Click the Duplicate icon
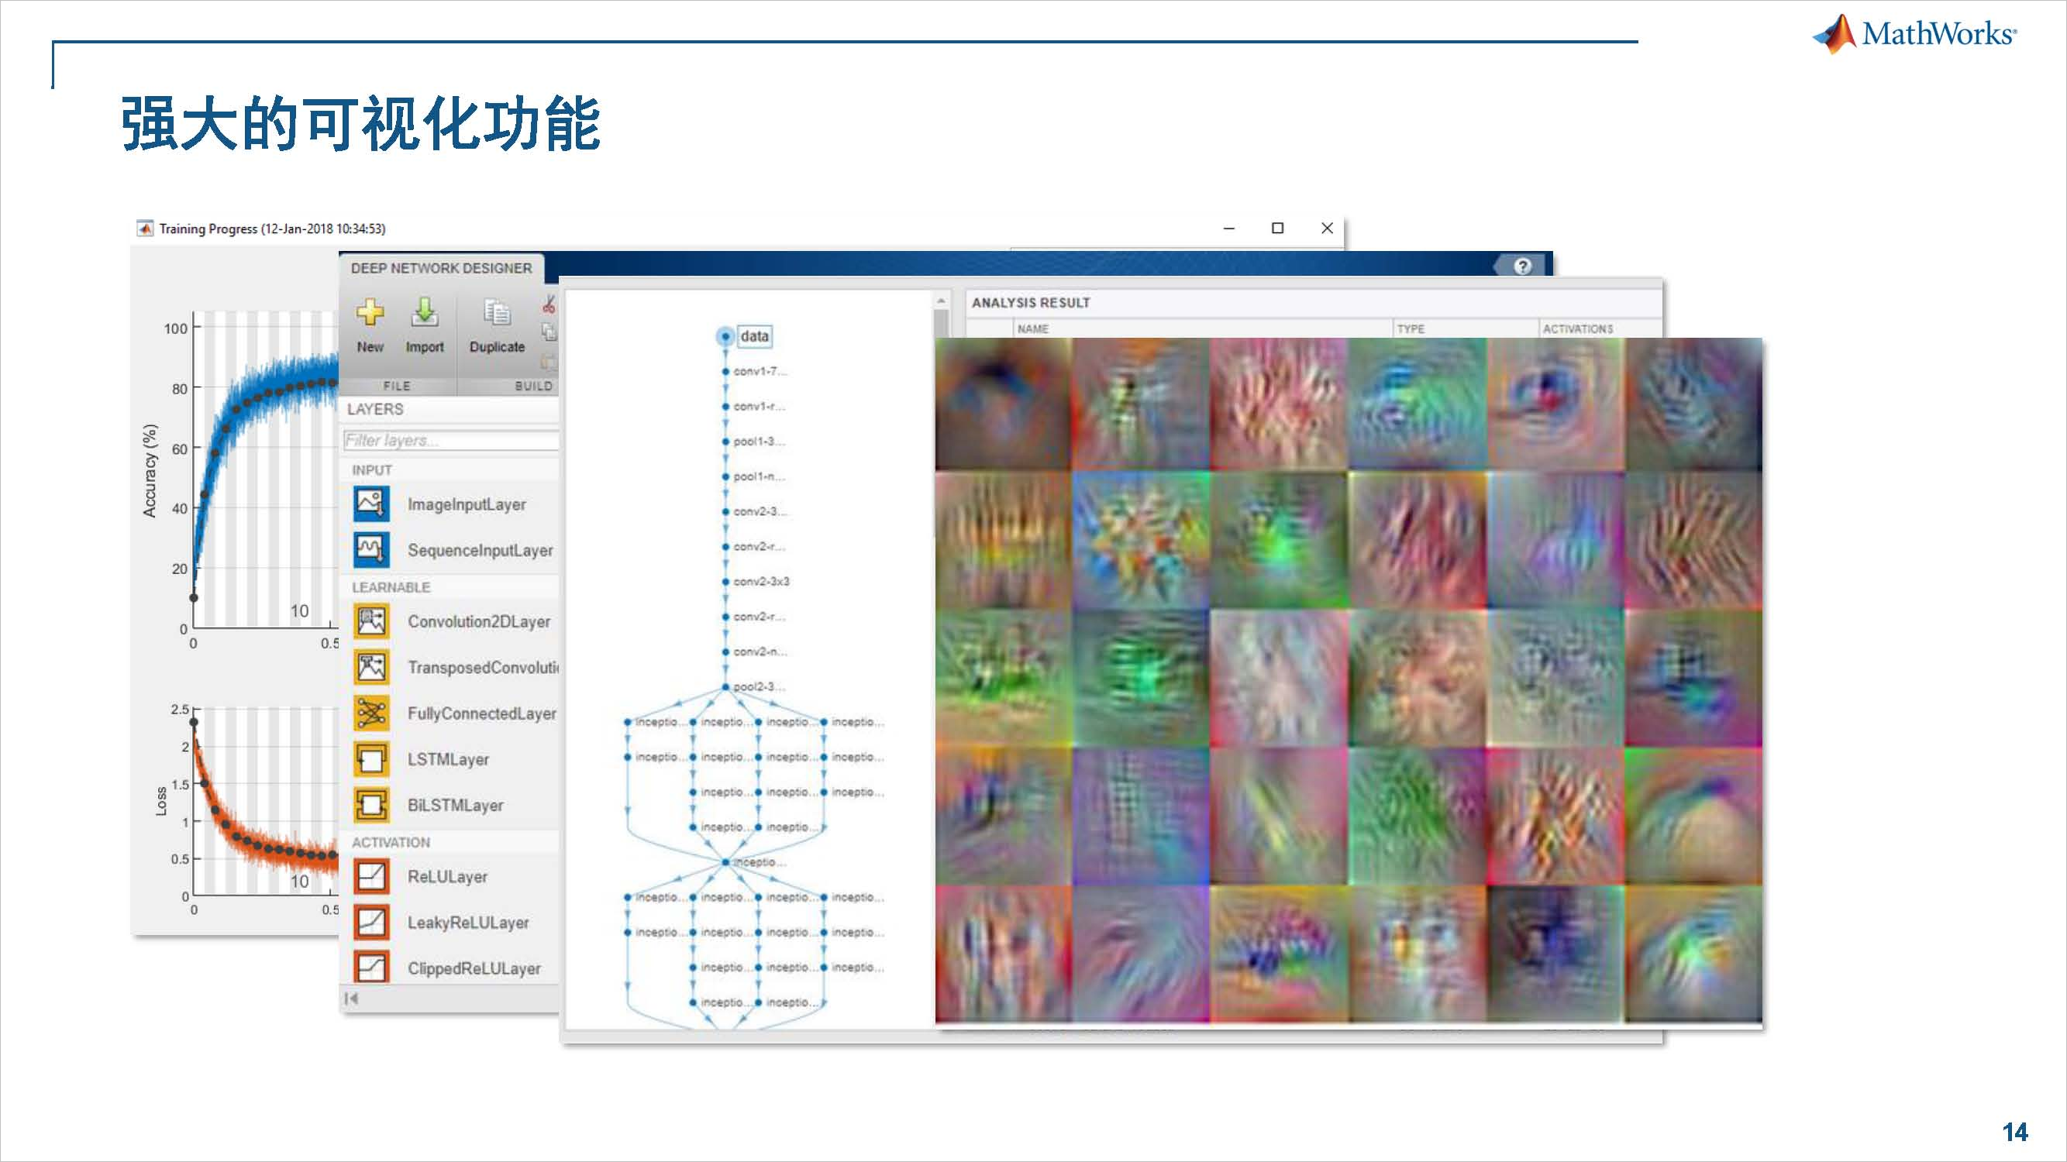Screen dimensions: 2067x1162 (497, 313)
